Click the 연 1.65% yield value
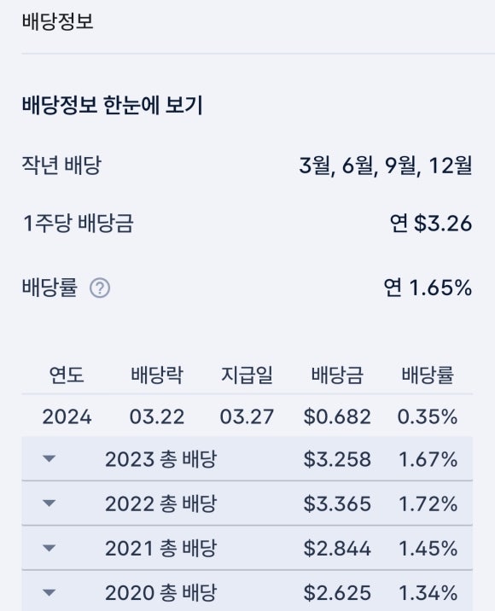This screenshot has width=495, height=611. [x=428, y=288]
